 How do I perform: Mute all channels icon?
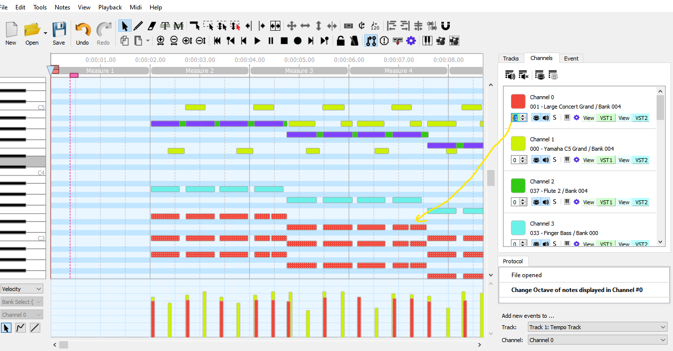coord(523,75)
